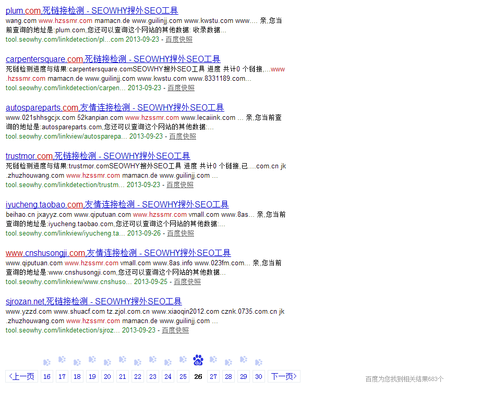The width and height of the screenshot is (480, 394).
Task: Click the 百度为您找到相关结果683个 text
Action: pos(404,379)
